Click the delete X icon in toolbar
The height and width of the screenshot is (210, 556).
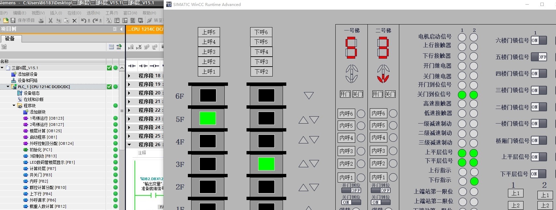(74, 20)
